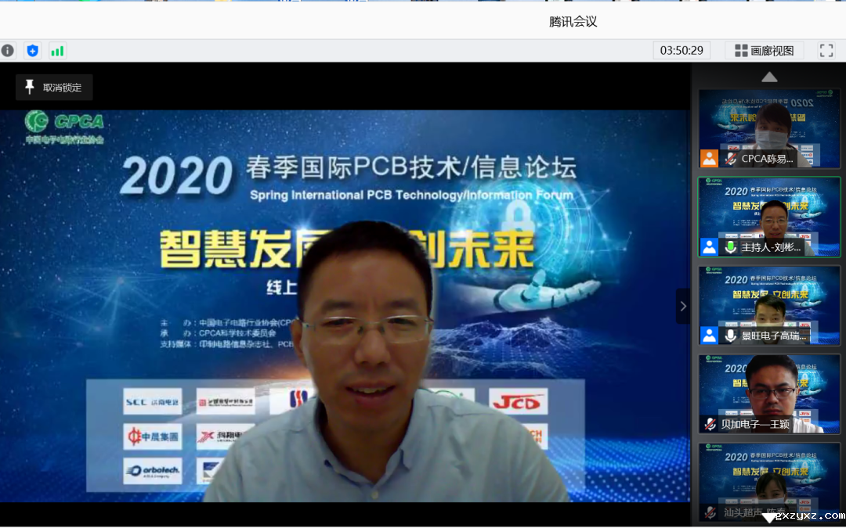Collapse participant strip with the up arrow
The height and width of the screenshot is (528, 846).
pyautogui.click(x=769, y=76)
